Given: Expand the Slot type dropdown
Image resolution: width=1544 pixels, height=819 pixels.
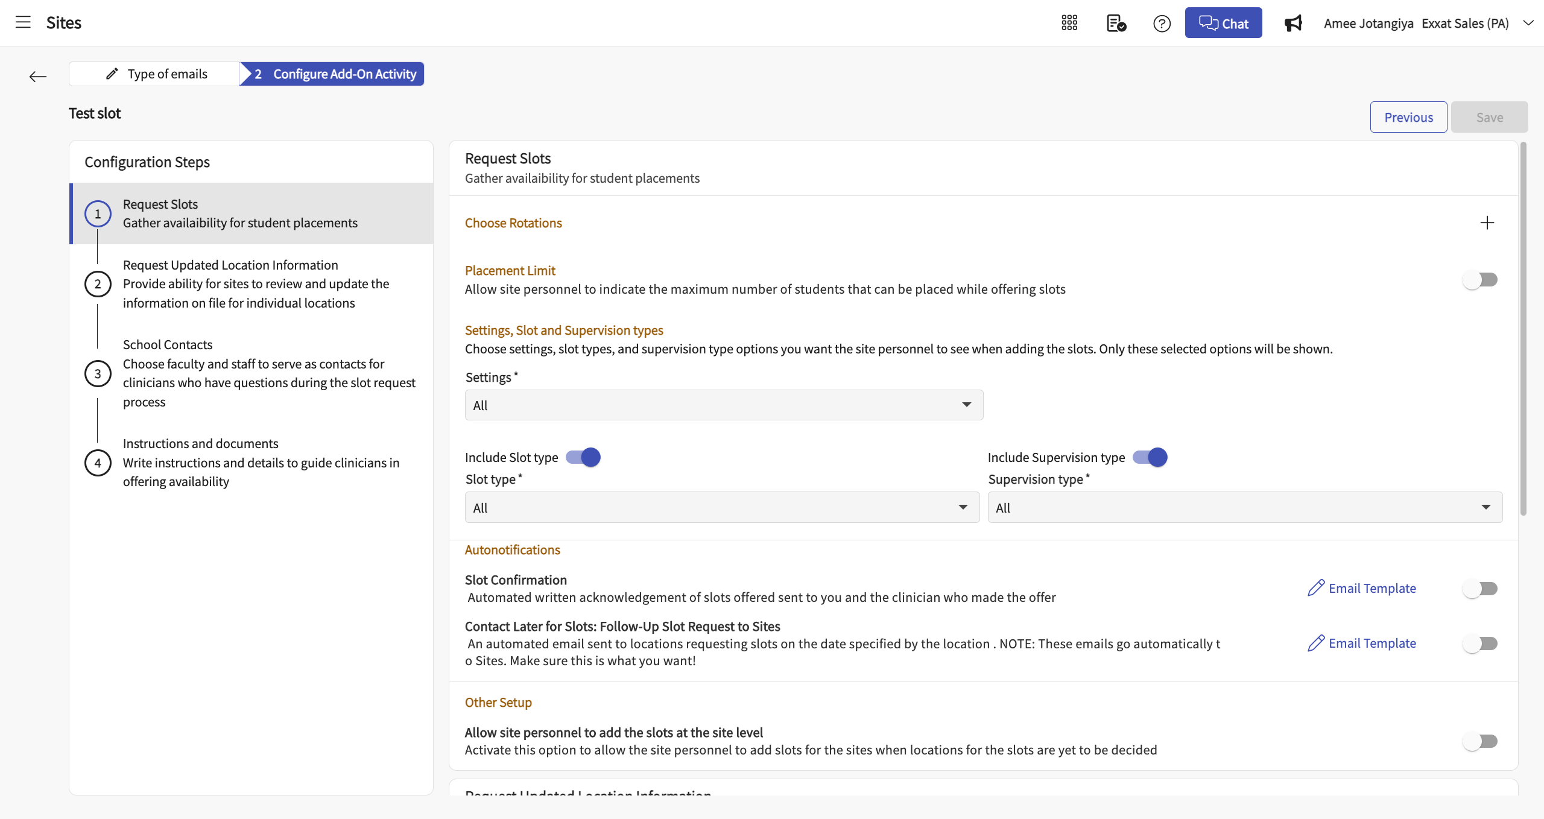Looking at the screenshot, I should coord(722,507).
